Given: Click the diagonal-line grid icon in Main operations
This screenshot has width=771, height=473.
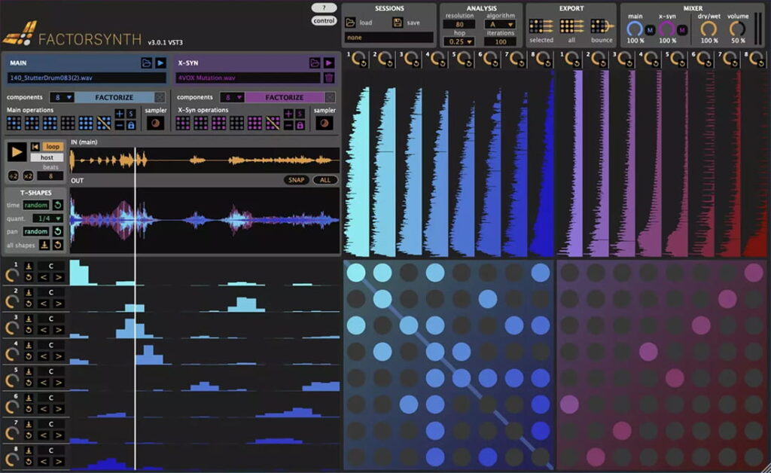Looking at the screenshot, I should click(104, 123).
